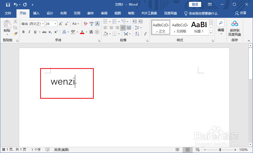Switch to the Design tab
253x153 pixels.
[x=50, y=13]
